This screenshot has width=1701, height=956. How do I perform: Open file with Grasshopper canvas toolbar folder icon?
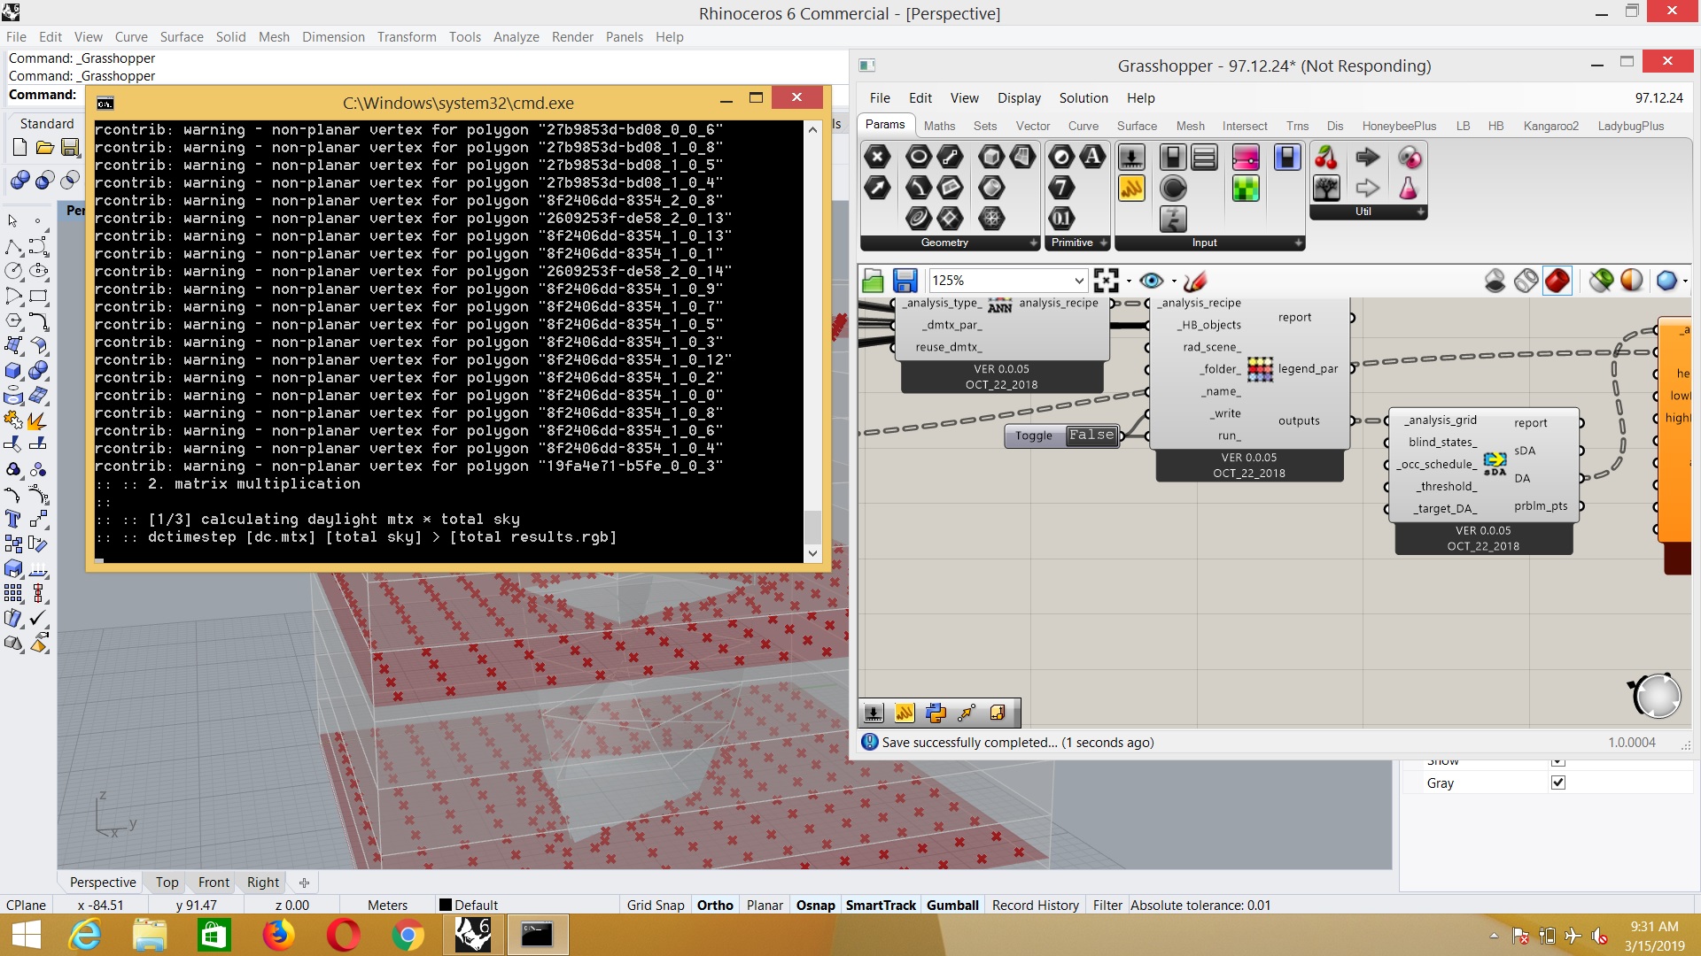tap(873, 281)
